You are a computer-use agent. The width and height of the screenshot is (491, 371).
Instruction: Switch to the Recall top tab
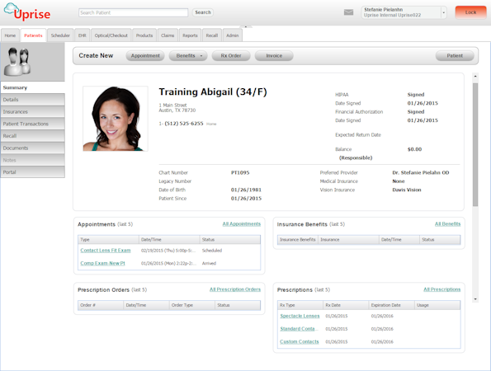(x=212, y=35)
